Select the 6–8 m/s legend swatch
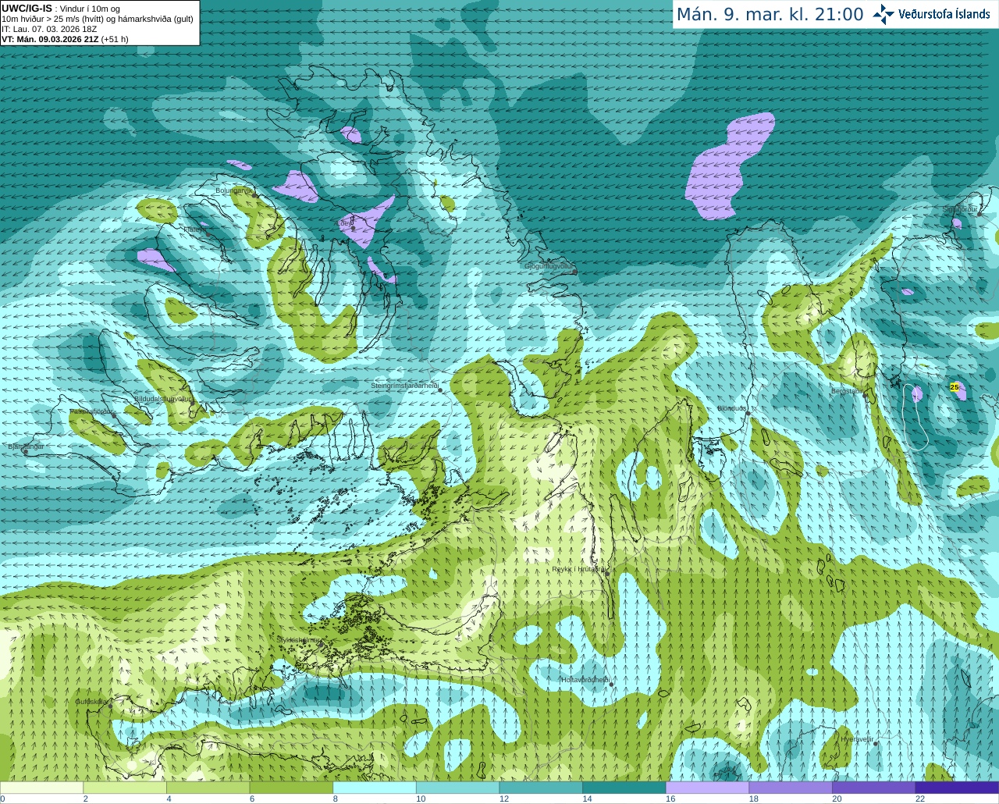999x804 pixels. point(291,788)
